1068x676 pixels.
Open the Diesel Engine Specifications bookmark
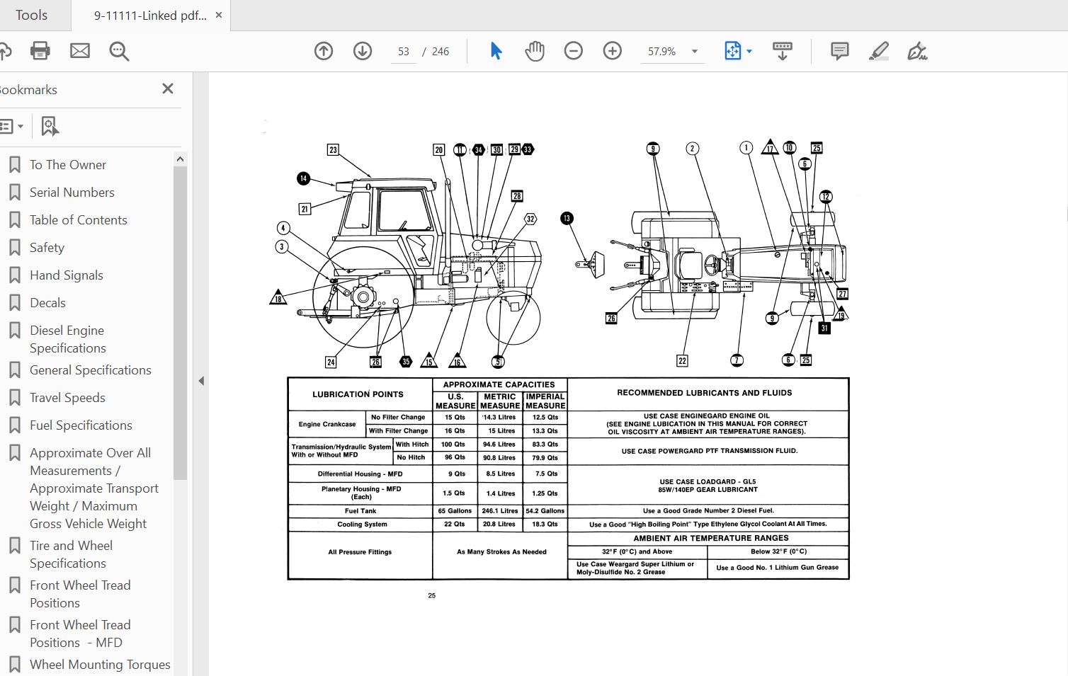pyautogui.click(x=68, y=339)
